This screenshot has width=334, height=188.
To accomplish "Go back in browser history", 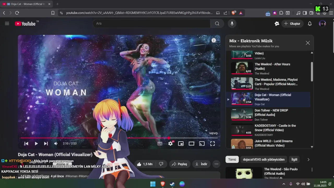I will [x=4, y=13].
